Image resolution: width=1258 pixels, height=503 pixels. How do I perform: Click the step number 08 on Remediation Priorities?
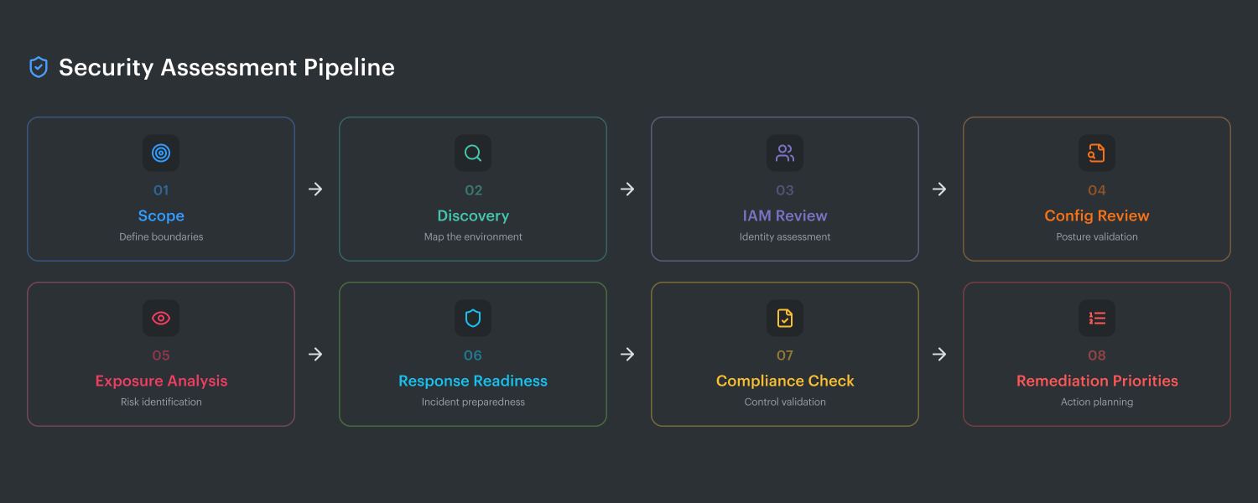tap(1096, 355)
